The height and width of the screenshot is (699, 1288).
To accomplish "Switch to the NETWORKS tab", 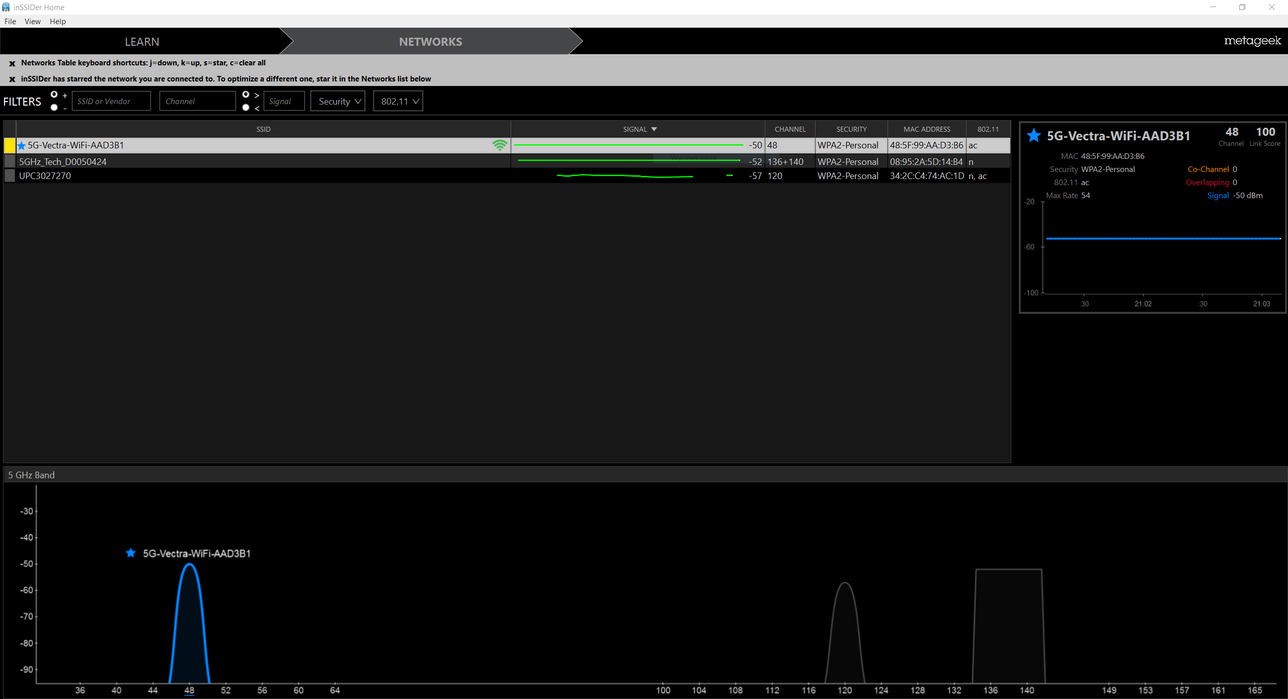I will point(431,42).
